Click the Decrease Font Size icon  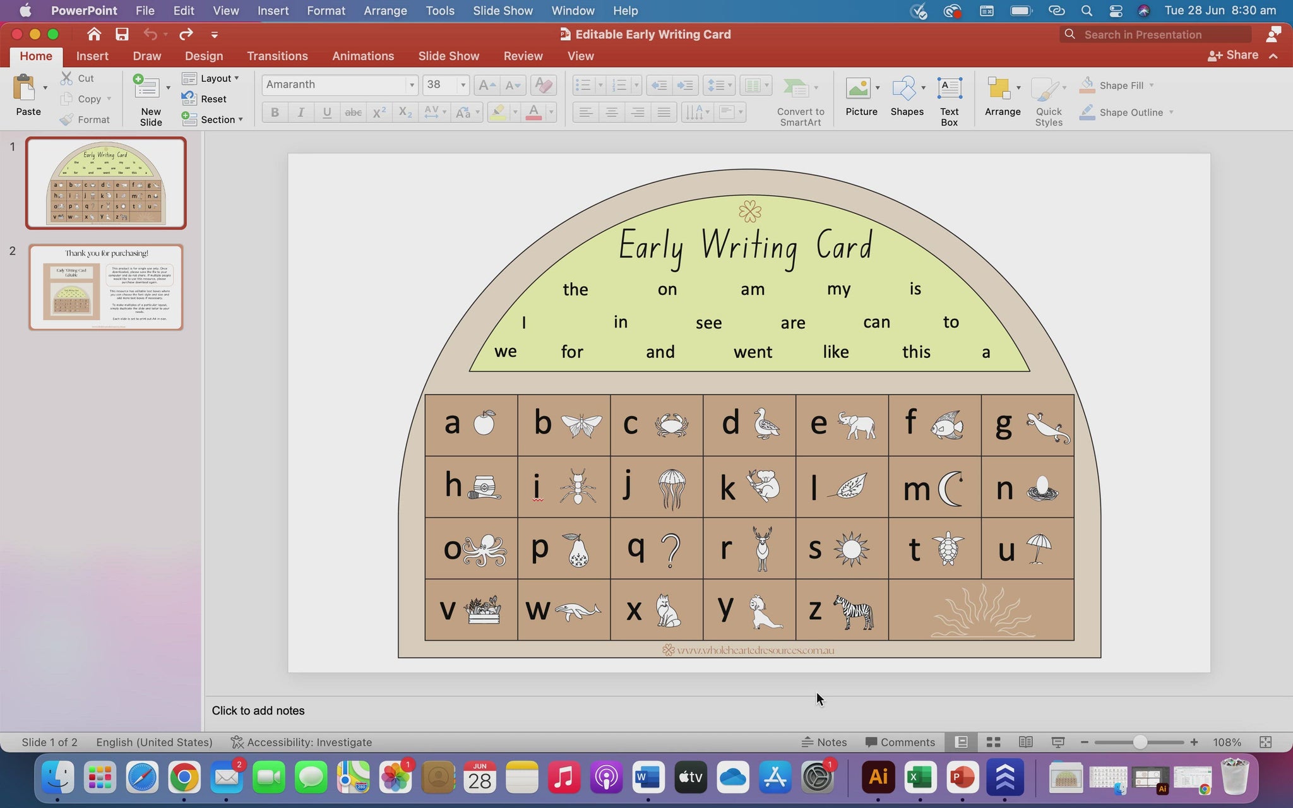click(x=513, y=85)
